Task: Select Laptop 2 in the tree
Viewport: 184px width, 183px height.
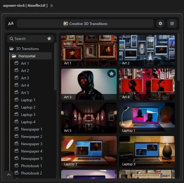Action: (28, 107)
